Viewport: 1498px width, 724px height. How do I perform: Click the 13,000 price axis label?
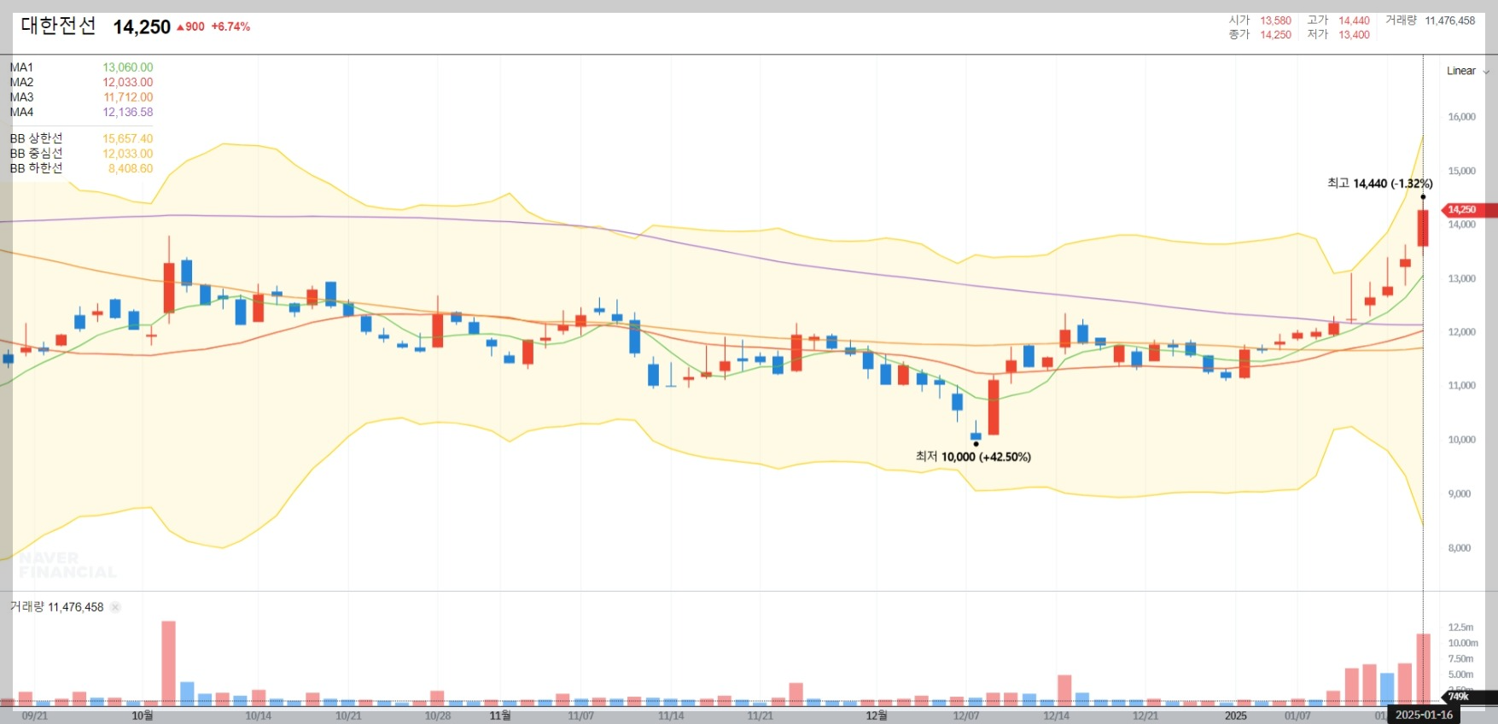1461,278
